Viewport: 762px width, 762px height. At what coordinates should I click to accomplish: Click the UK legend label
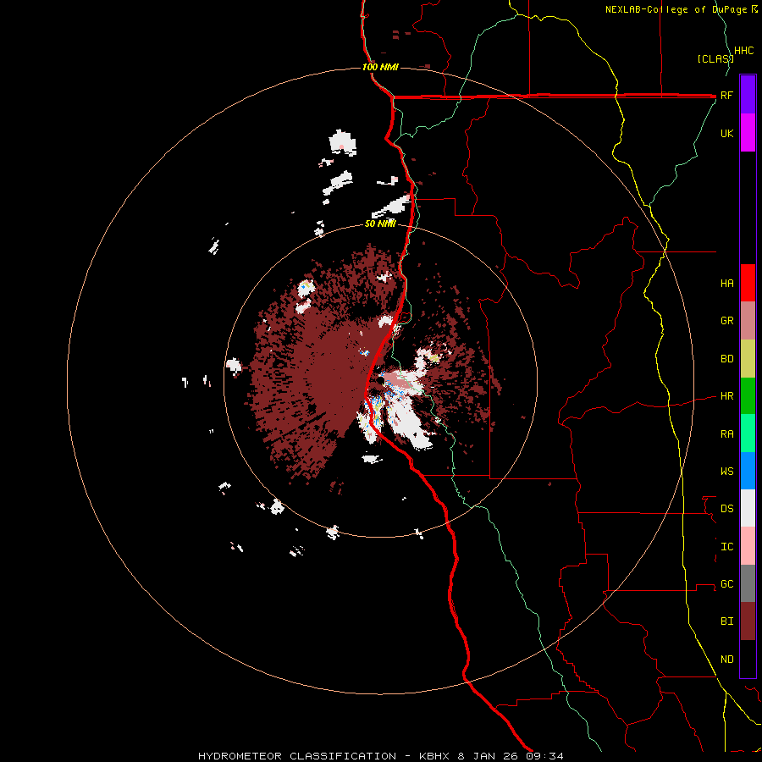pyautogui.click(x=726, y=133)
